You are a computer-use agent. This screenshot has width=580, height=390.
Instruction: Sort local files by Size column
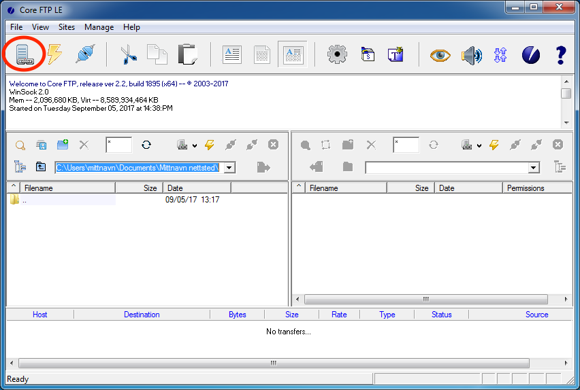pyautogui.click(x=140, y=188)
